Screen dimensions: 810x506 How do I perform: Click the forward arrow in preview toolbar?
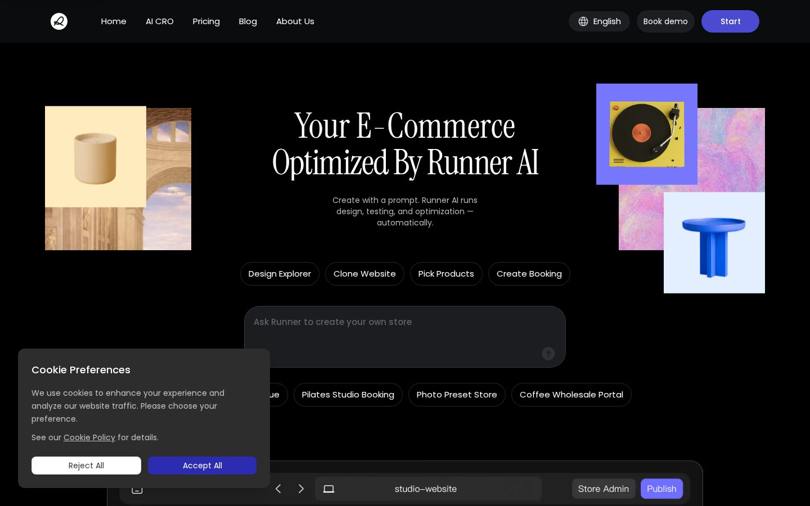(x=301, y=489)
